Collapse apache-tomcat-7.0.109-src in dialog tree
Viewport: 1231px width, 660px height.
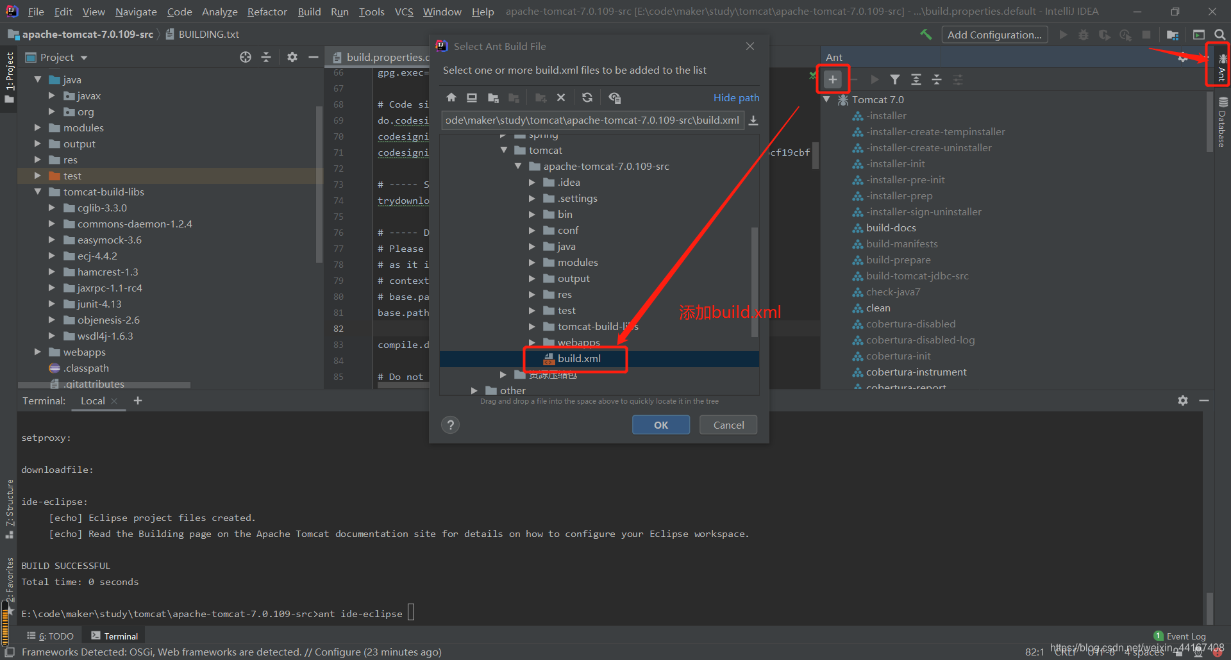click(518, 166)
